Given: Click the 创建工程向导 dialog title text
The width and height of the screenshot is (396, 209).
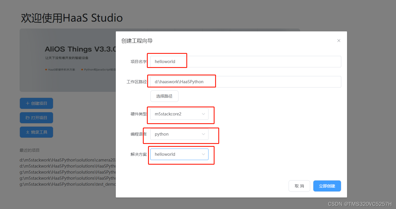Looking at the screenshot, I should coord(137,41).
